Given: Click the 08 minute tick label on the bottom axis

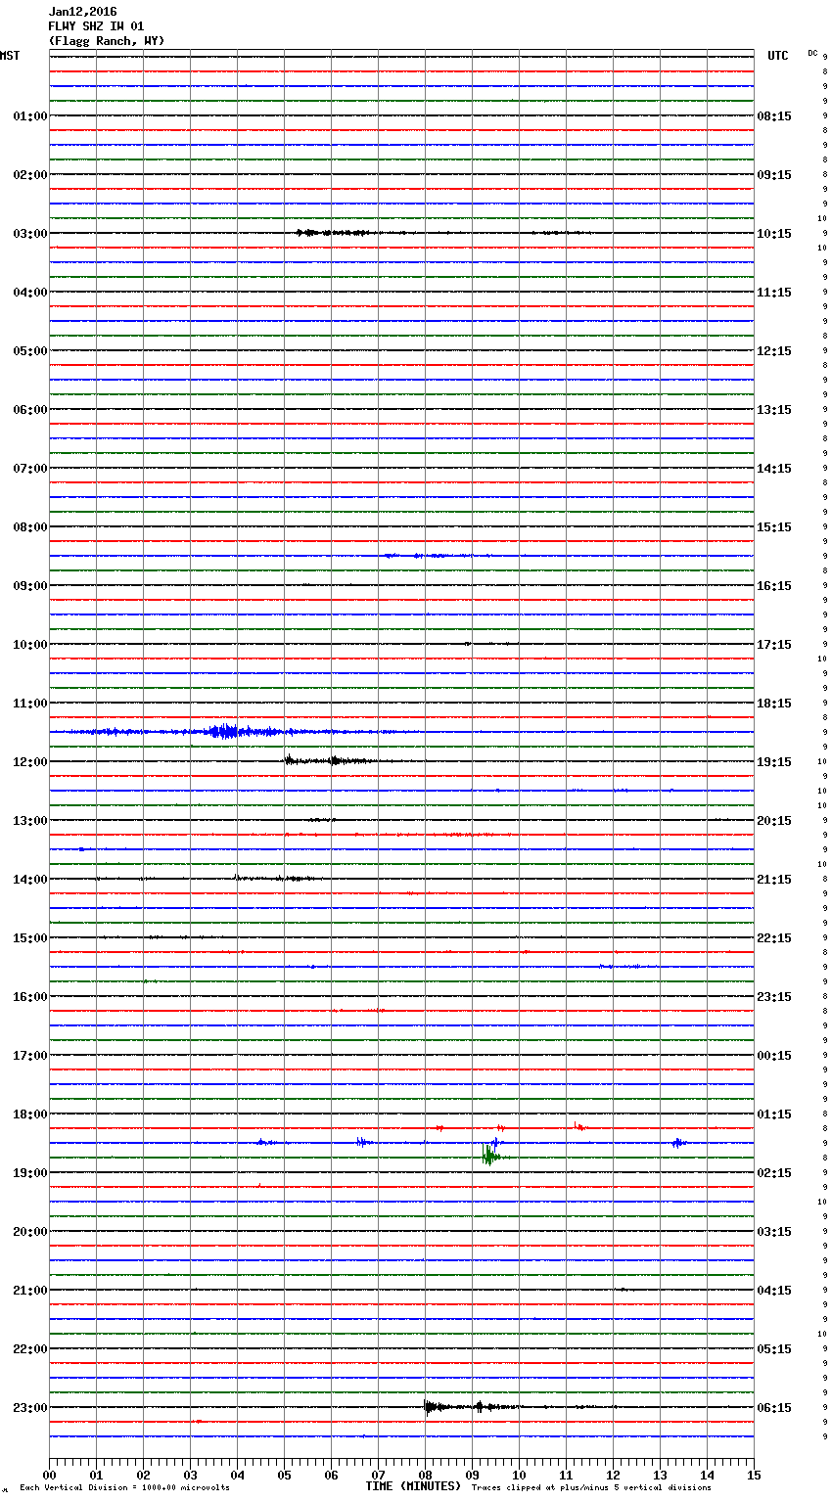Looking at the screenshot, I should coord(425,1476).
